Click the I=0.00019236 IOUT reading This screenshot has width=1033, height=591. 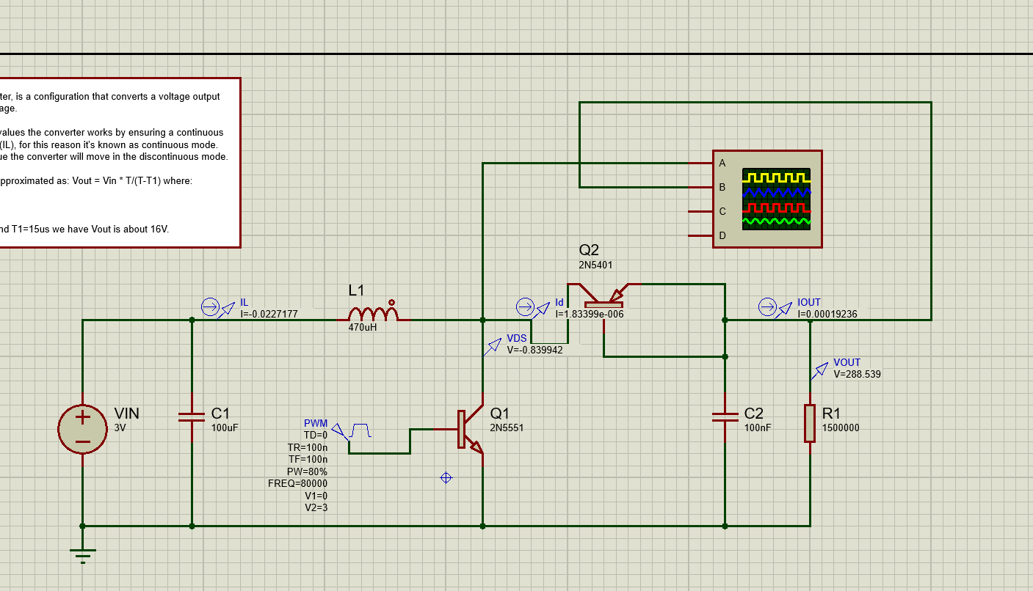click(827, 314)
